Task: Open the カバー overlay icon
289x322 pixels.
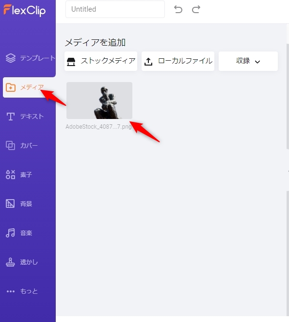Action: coord(11,146)
